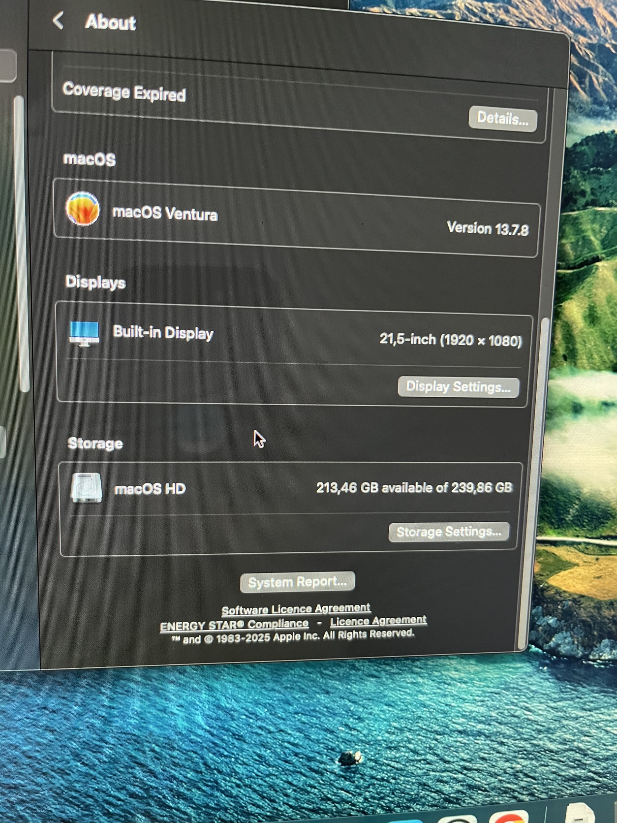Go back using the chevron beside About
This screenshot has width=617, height=823.
point(58,20)
